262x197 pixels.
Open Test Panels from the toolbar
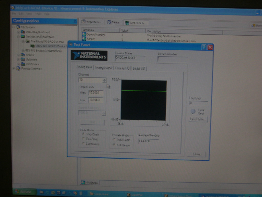point(136,23)
